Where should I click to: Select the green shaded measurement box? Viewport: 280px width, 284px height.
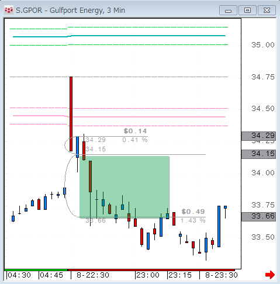point(125,186)
